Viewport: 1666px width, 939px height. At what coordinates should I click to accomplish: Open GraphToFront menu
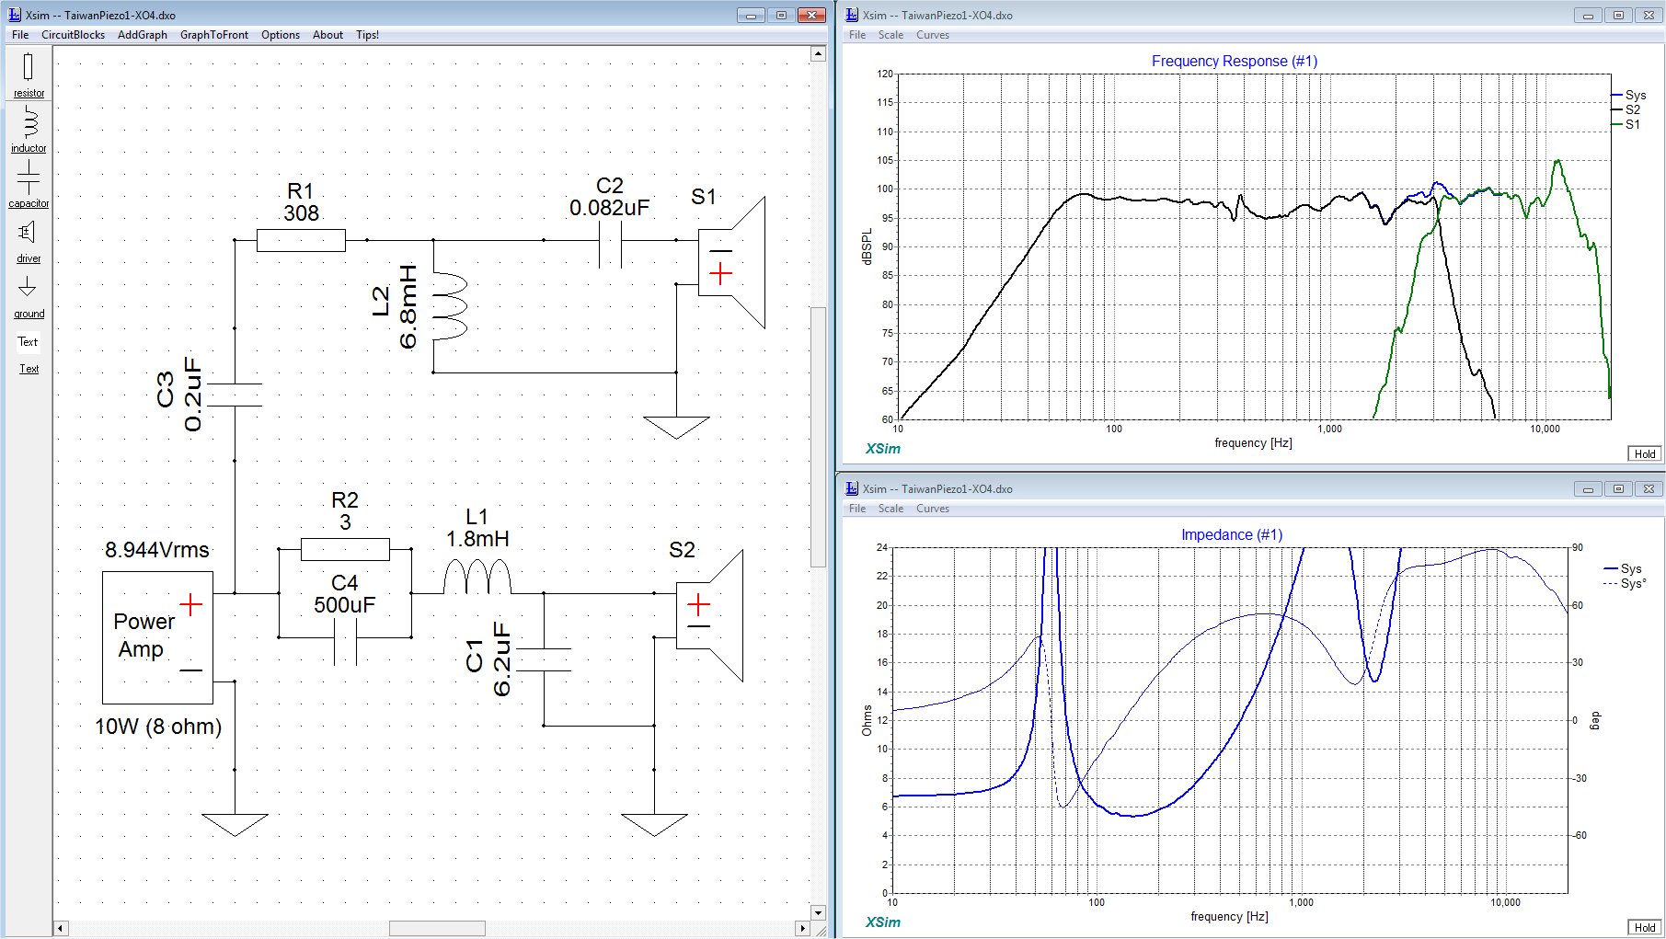click(x=214, y=35)
